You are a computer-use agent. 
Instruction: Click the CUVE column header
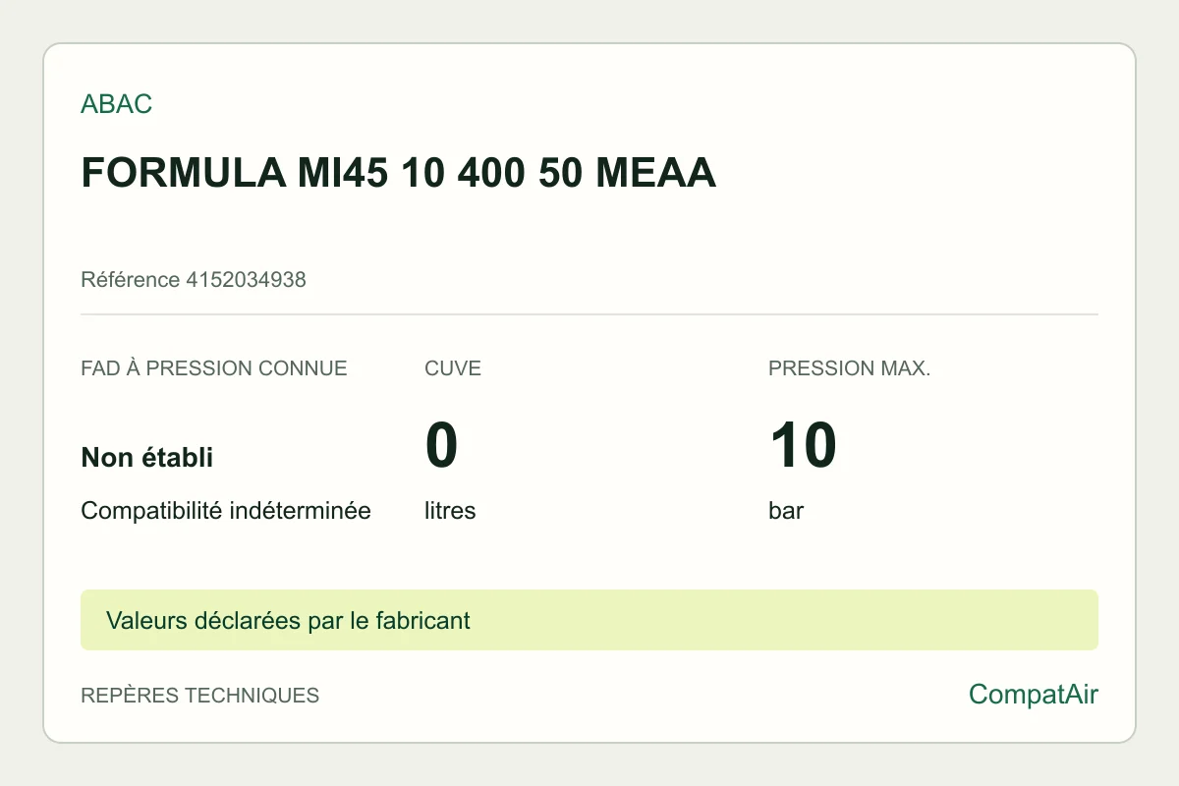pyautogui.click(x=453, y=368)
